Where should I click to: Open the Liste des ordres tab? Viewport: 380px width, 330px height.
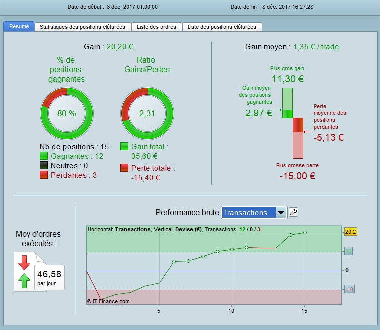tap(156, 27)
